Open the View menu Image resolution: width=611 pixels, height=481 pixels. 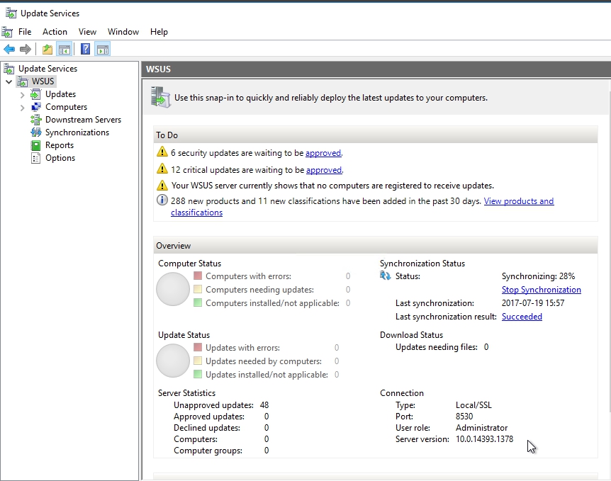(87, 32)
